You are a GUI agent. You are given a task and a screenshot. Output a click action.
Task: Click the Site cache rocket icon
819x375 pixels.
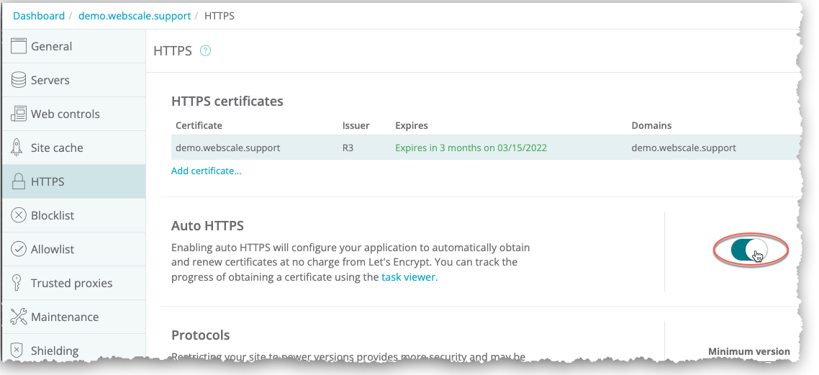[x=19, y=148]
